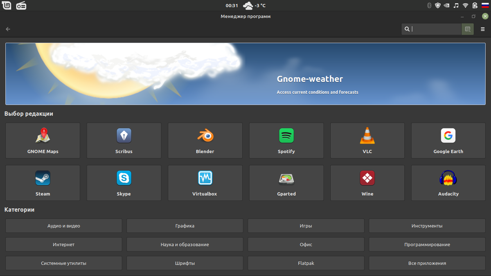Open the Audacity app tile
491x276 pixels.
pyautogui.click(x=448, y=183)
